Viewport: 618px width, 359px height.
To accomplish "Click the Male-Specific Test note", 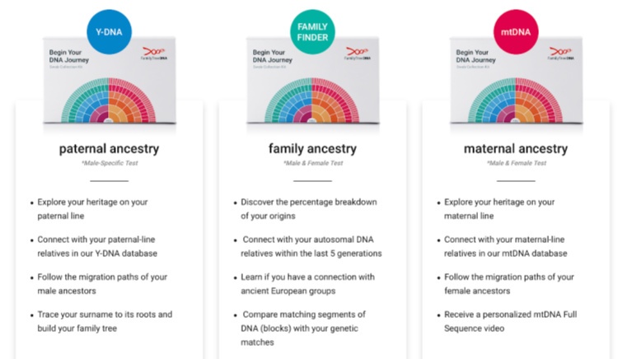I will click(110, 165).
